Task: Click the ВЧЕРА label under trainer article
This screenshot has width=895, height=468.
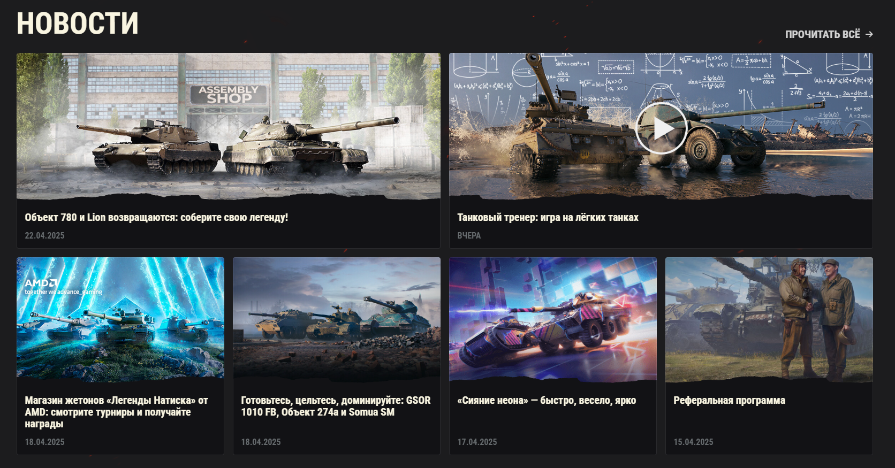Action: coord(469,235)
